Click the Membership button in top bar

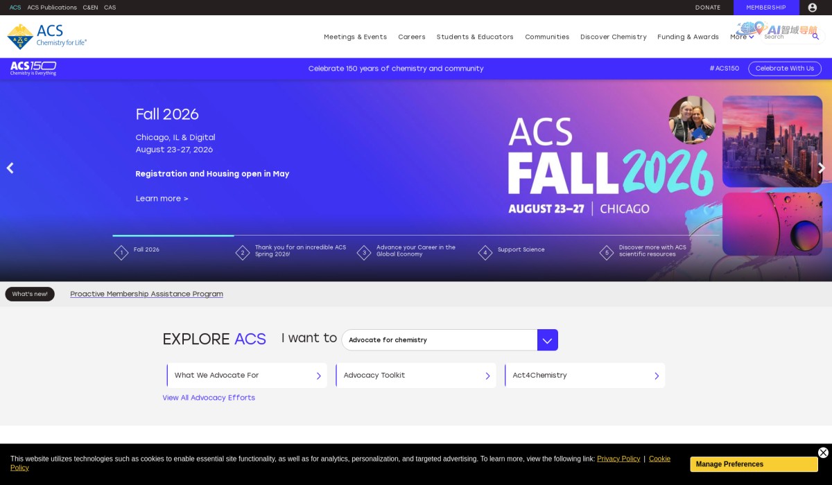coord(765,8)
